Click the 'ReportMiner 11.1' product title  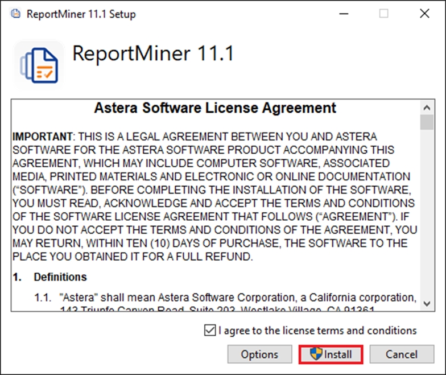(x=154, y=53)
